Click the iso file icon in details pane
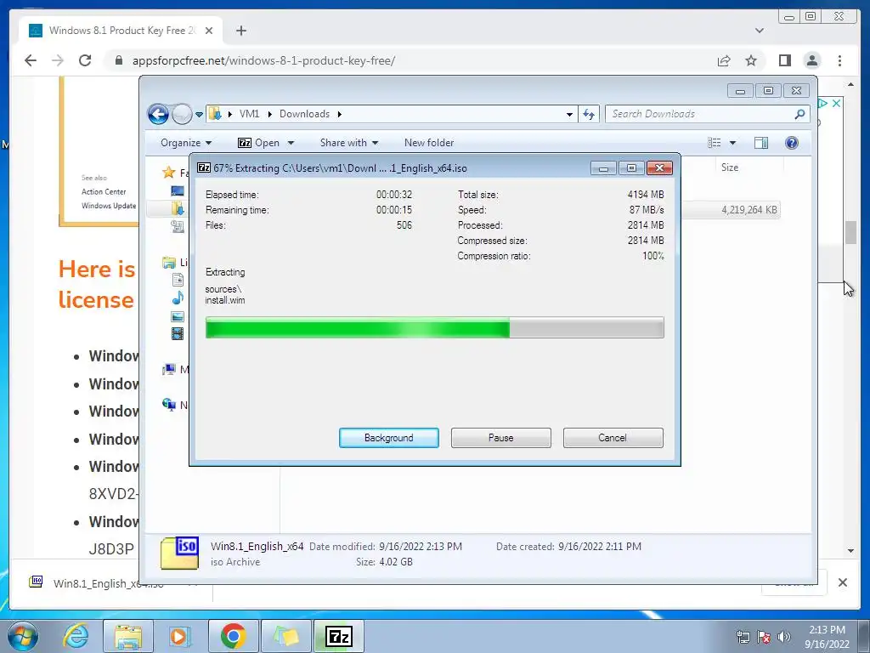 click(179, 553)
